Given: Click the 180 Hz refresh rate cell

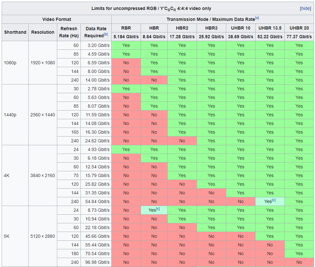Looking at the screenshot, I should [69, 254].
